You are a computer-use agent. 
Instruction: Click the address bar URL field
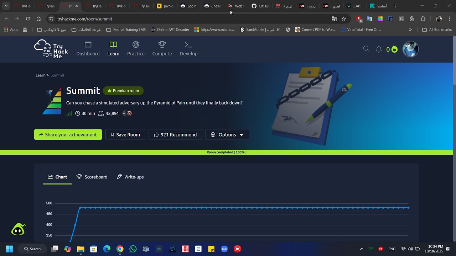click(192, 19)
